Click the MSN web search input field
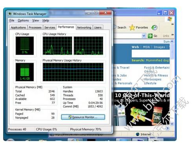Image resolution: width=192 pixels, height=143 pixels. (x=151, y=54)
